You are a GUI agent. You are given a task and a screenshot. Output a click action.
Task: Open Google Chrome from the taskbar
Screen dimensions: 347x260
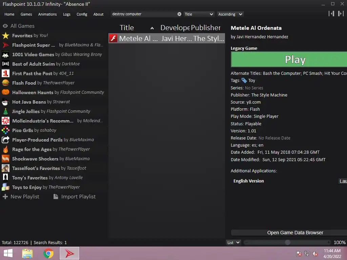[48, 253]
